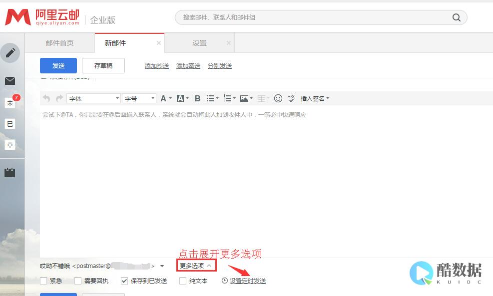Image resolution: width=493 pixels, height=296 pixels.
Task: Click the 设置定时发送 scheduled send link
Action: [248, 281]
